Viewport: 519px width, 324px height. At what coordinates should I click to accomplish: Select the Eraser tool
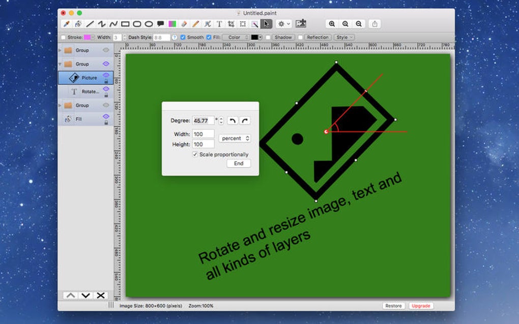pos(184,24)
